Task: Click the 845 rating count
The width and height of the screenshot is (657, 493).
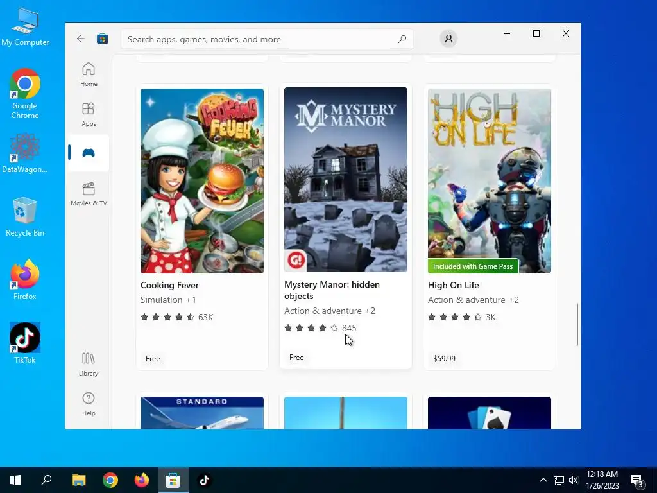Action: [x=349, y=328]
